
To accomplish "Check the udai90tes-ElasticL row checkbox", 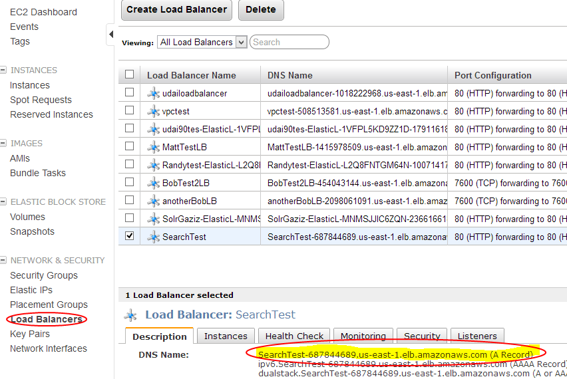I will [x=129, y=128].
